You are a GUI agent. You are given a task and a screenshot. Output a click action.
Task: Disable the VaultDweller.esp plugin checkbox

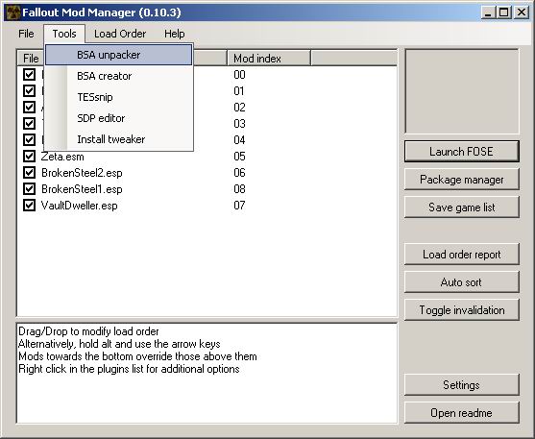point(30,206)
